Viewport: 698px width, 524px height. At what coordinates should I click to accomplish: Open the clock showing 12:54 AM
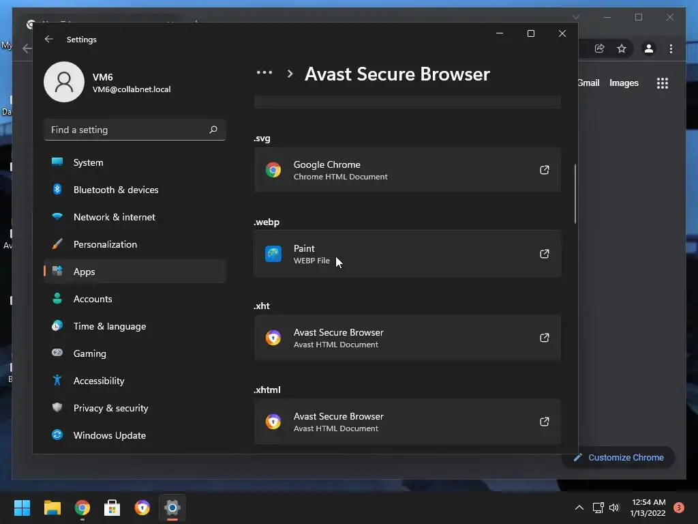click(x=648, y=508)
